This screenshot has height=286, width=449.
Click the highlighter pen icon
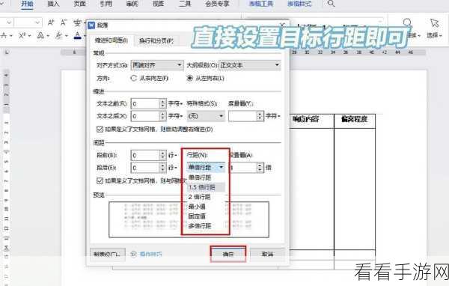tap(59, 36)
